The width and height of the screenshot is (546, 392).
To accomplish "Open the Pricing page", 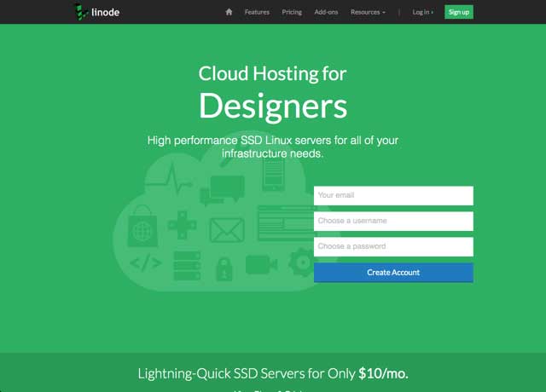I will click(292, 12).
